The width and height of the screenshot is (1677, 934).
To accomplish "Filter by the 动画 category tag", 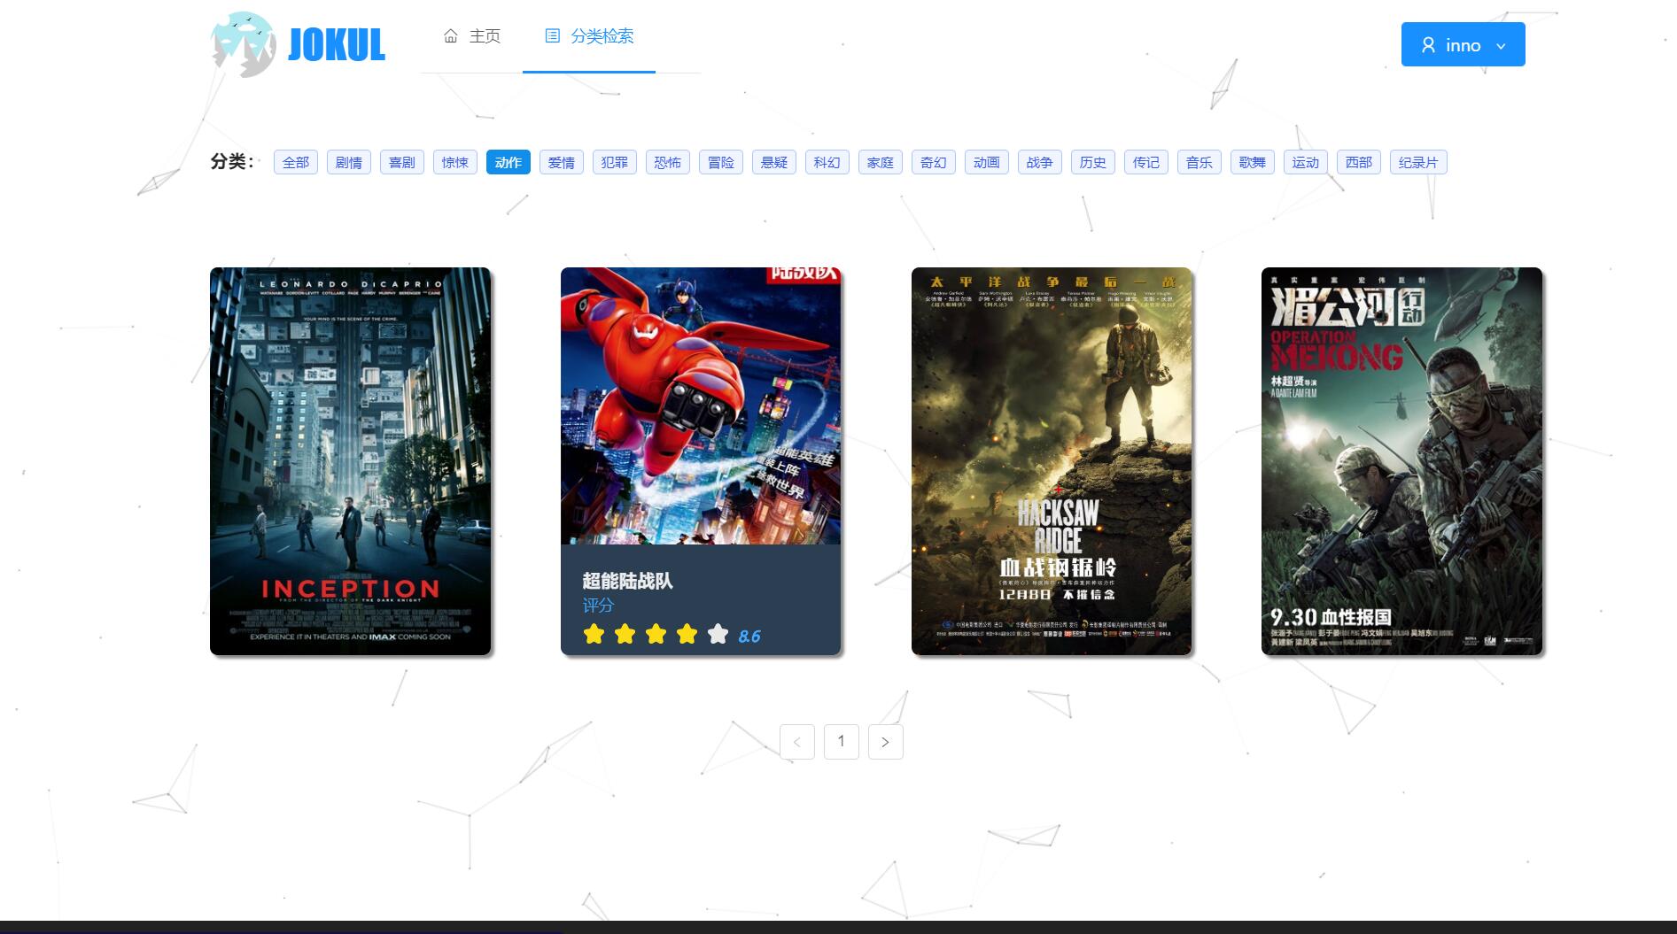I will tap(987, 162).
